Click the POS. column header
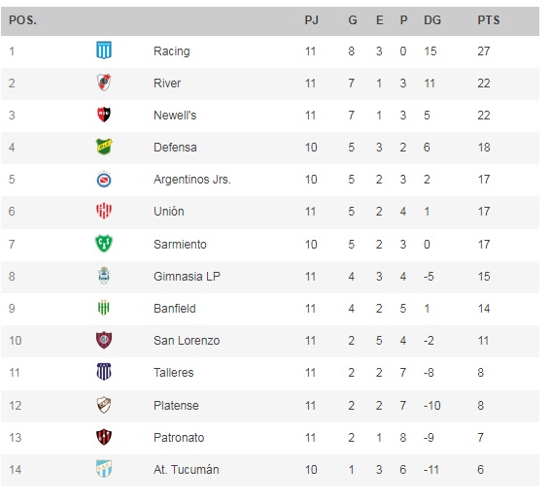 (x=23, y=20)
